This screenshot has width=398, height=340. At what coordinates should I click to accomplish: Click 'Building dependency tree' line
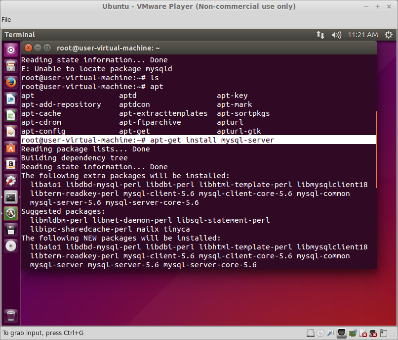pos(75,158)
